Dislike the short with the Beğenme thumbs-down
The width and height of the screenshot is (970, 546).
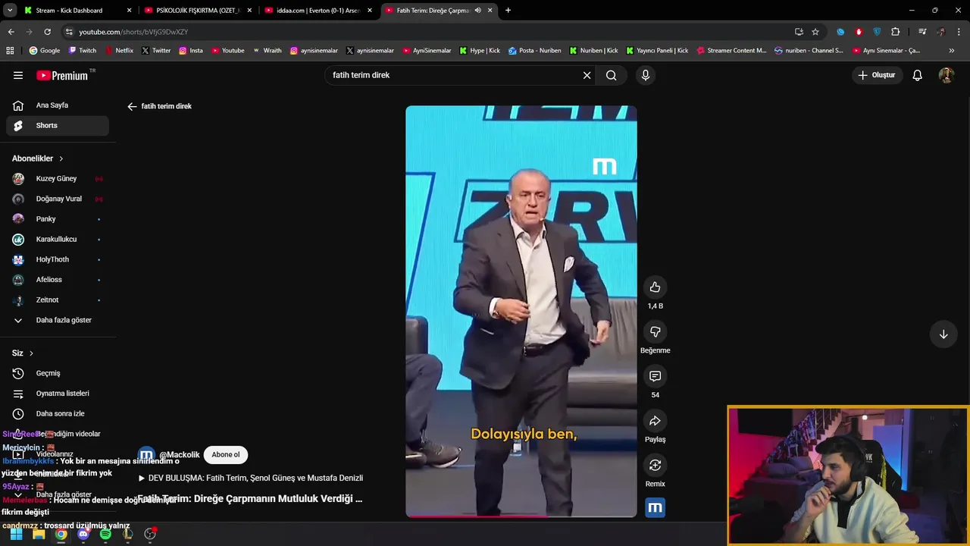pyautogui.click(x=655, y=331)
